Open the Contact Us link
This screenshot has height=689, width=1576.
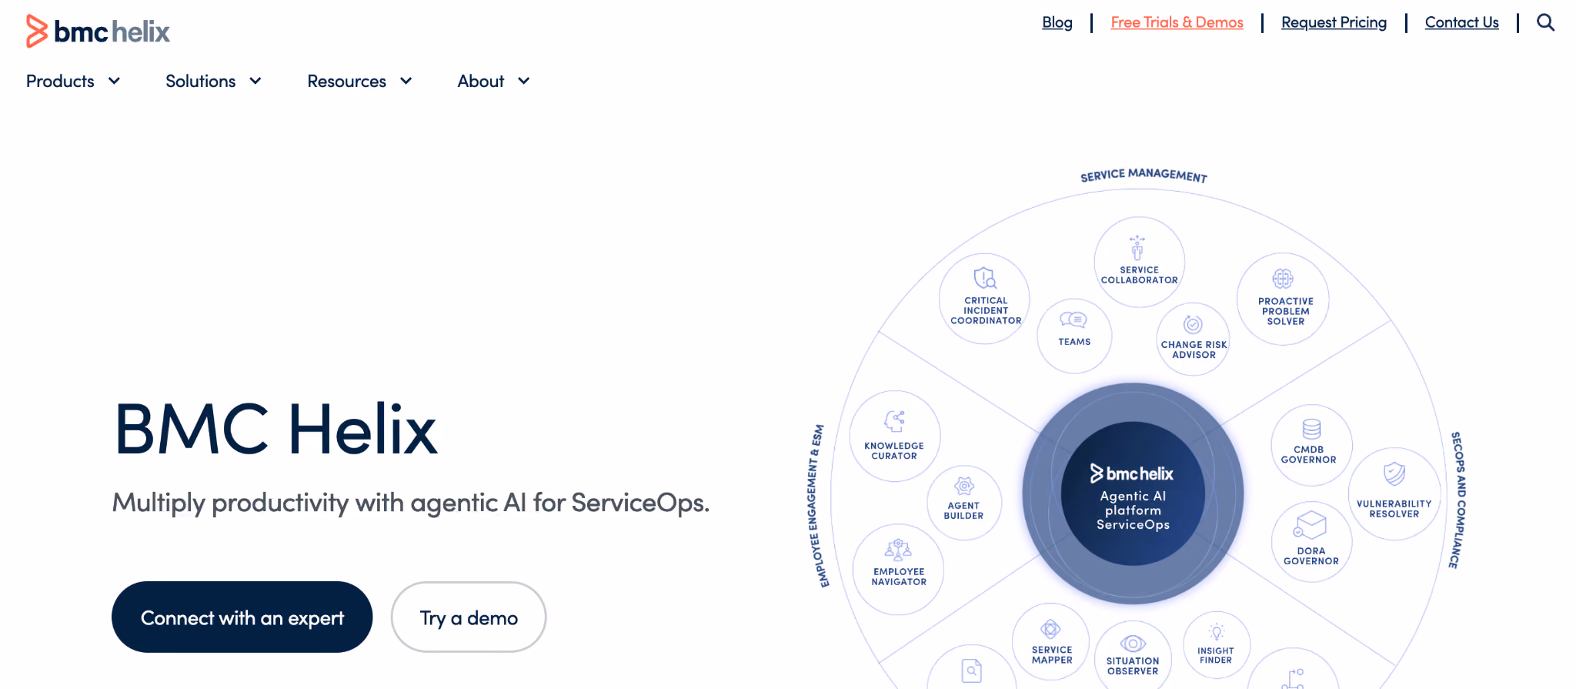click(1462, 22)
